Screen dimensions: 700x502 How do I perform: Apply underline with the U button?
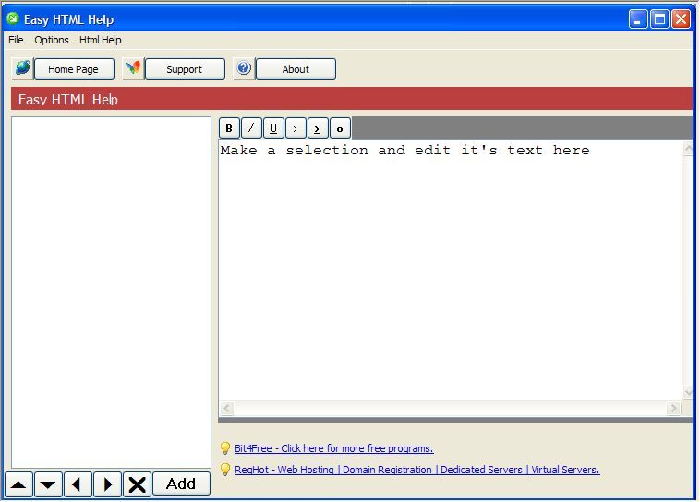[273, 129]
